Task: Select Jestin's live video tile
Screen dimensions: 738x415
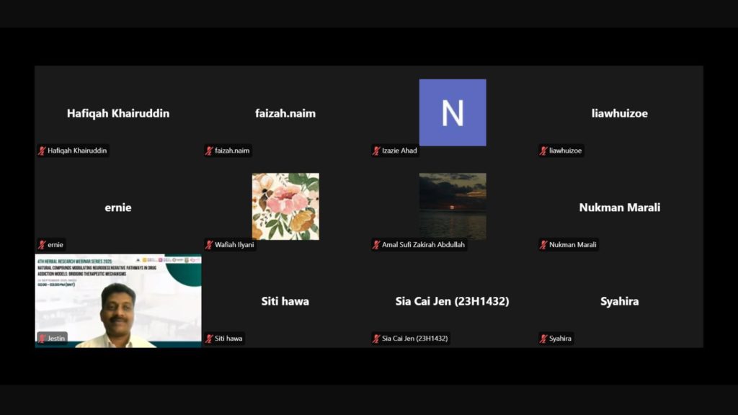Action: (x=118, y=301)
